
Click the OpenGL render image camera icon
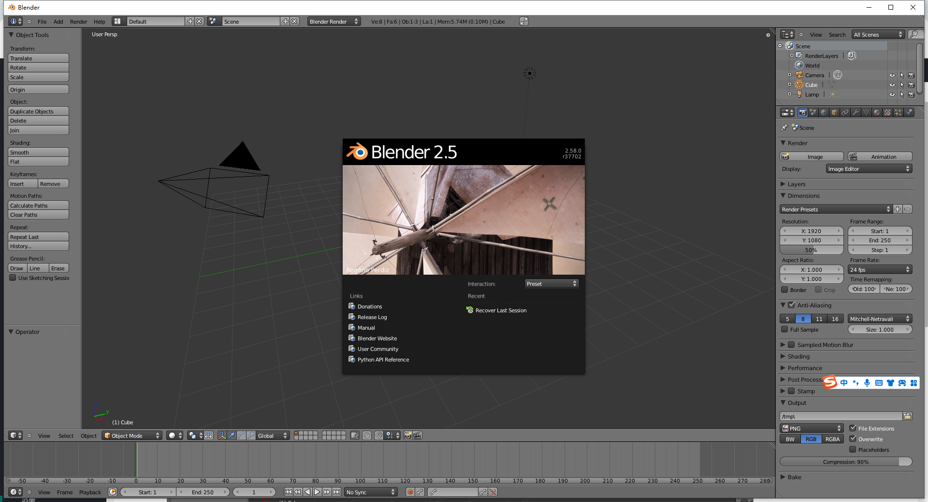[407, 435]
